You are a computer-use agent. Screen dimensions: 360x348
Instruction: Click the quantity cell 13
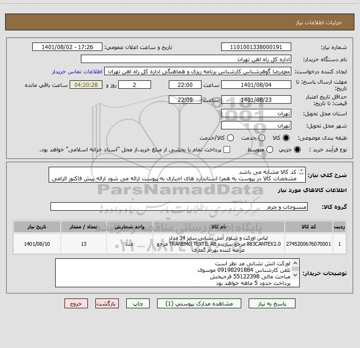(84, 244)
